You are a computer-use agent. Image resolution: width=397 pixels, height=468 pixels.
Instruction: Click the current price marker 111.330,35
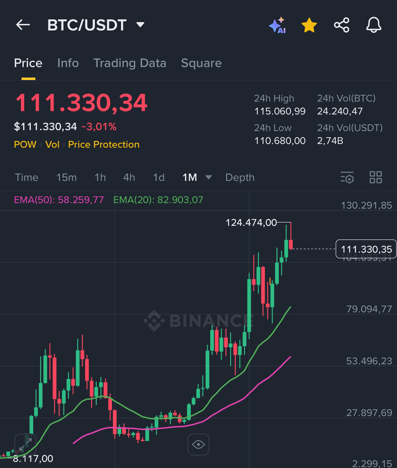pos(366,249)
